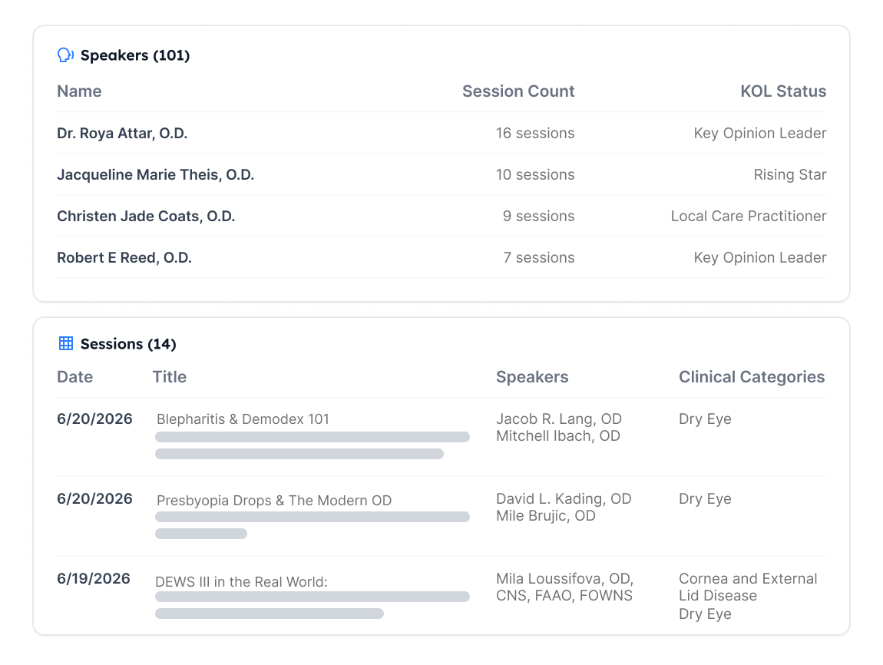The width and height of the screenshot is (883, 665).
Task: Select Robert E Reed, O.D.
Action: pyautogui.click(x=124, y=258)
